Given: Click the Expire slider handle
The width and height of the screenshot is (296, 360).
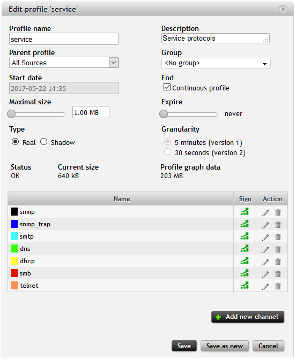Looking at the screenshot, I should [x=164, y=114].
